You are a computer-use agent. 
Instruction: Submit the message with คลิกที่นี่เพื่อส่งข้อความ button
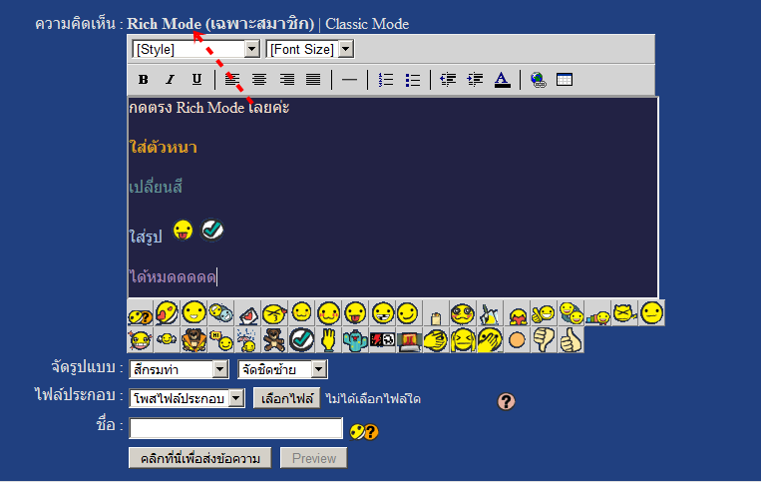(199, 458)
